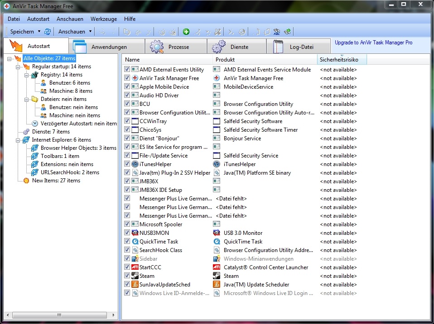Open the Speichern dropdown arrow
Image resolution: width=434 pixels, height=324 pixels.
[39, 32]
